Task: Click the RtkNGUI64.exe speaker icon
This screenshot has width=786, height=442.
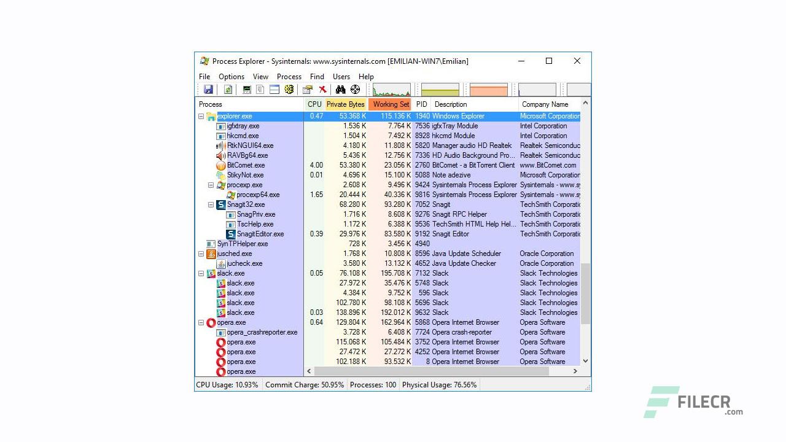Action: coord(221,145)
